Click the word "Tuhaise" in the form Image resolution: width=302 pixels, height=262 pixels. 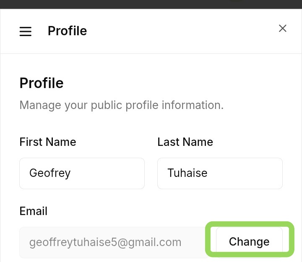pyautogui.click(x=187, y=173)
